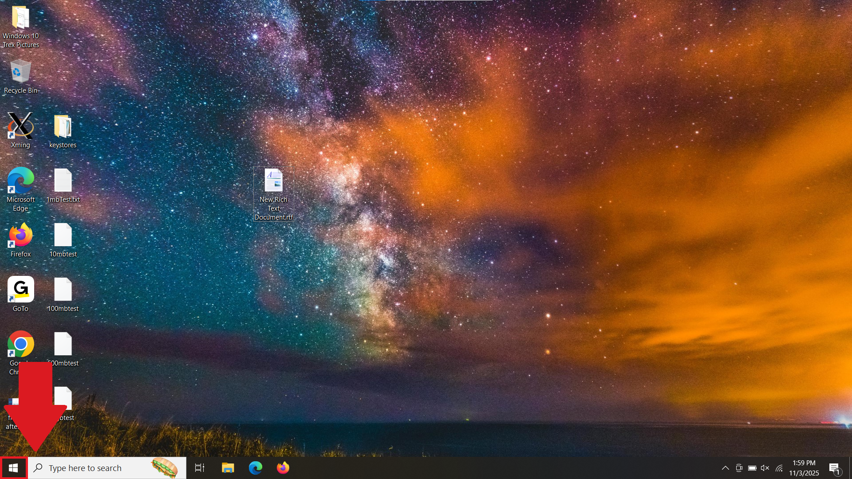Image resolution: width=852 pixels, height=479 pixels.
Task: Launch File Explorer from the taskbar
Action: pos(228,468)
